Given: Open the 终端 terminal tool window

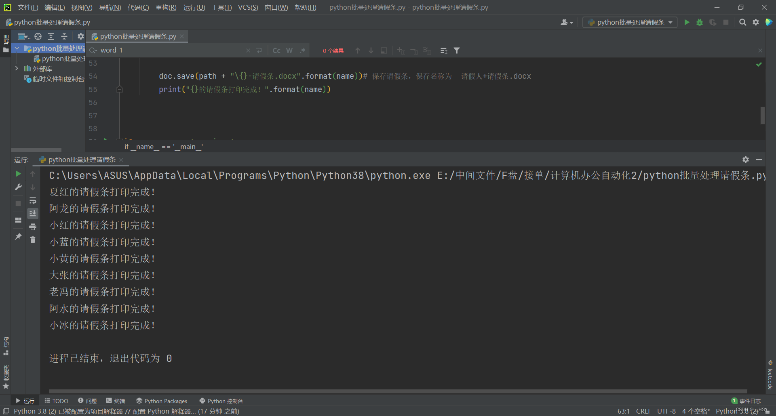Looking at the screenshot, I should click(116, 401).
